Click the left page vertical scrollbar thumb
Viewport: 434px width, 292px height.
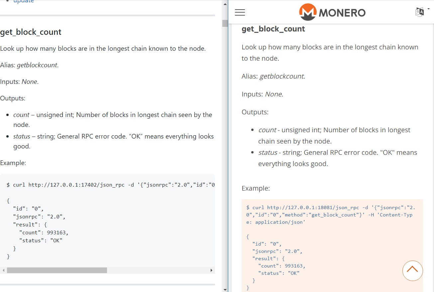[x=225, y=23]
